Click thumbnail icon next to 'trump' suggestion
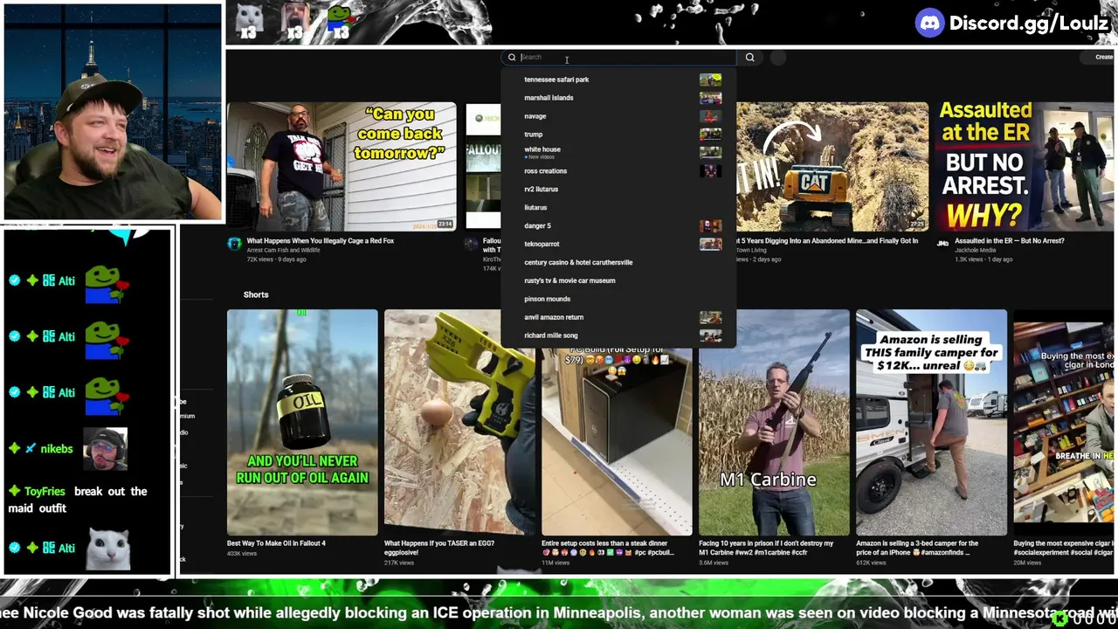Screen dimensions: 1118x629 pyautogui.click(x=710, y=135)
